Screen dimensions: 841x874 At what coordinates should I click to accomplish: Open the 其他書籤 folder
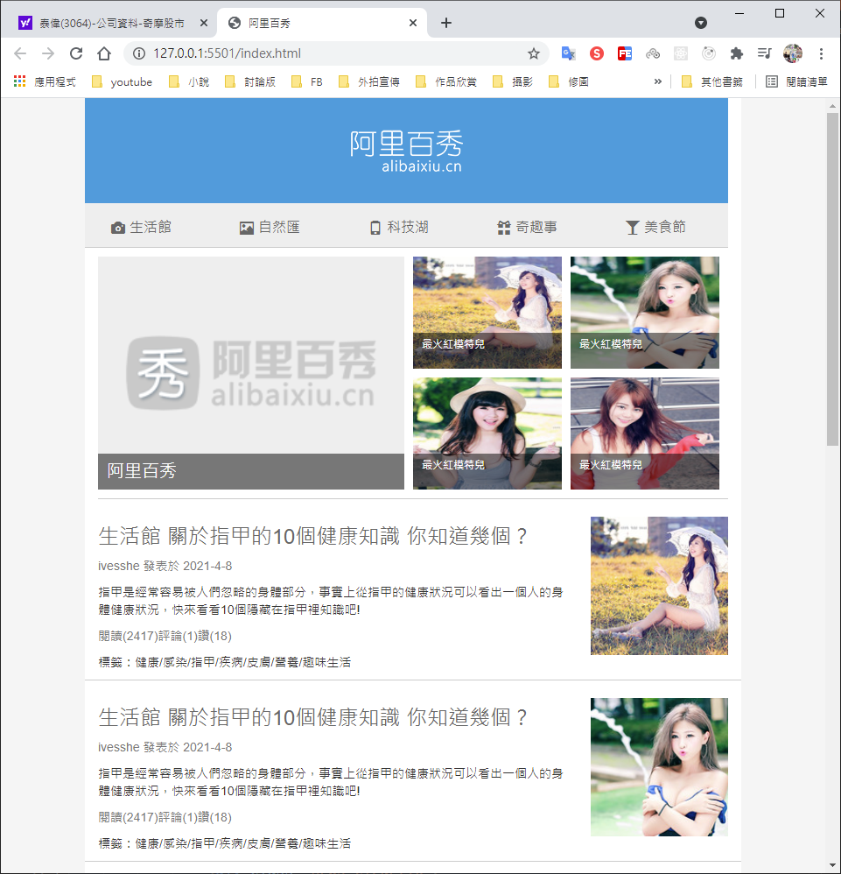coord(712,82)
